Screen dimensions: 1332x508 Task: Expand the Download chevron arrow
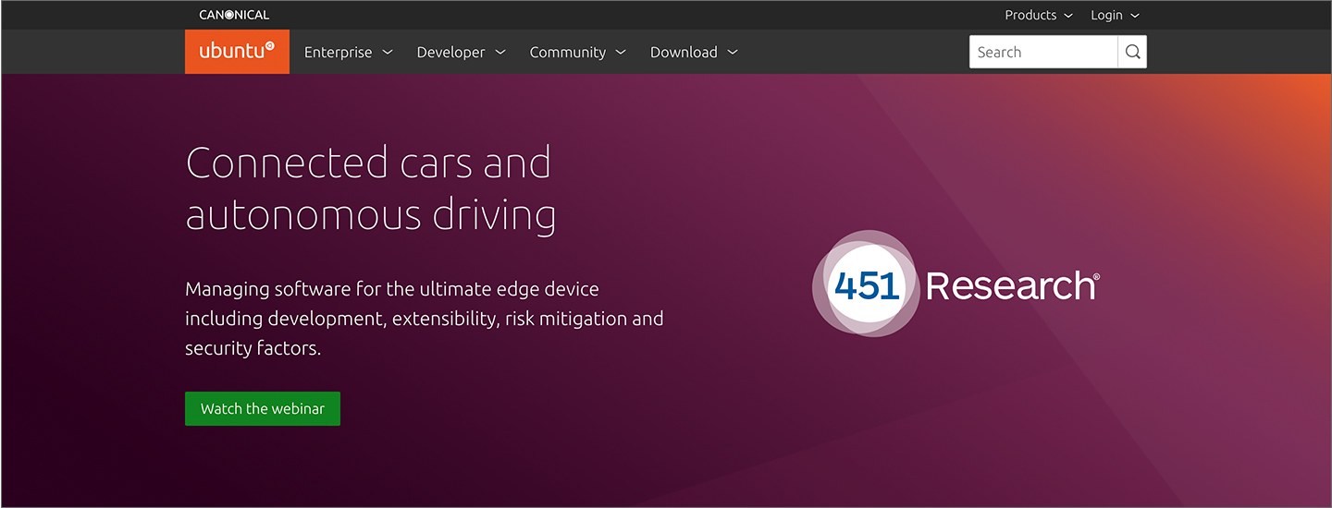(733, 53)
